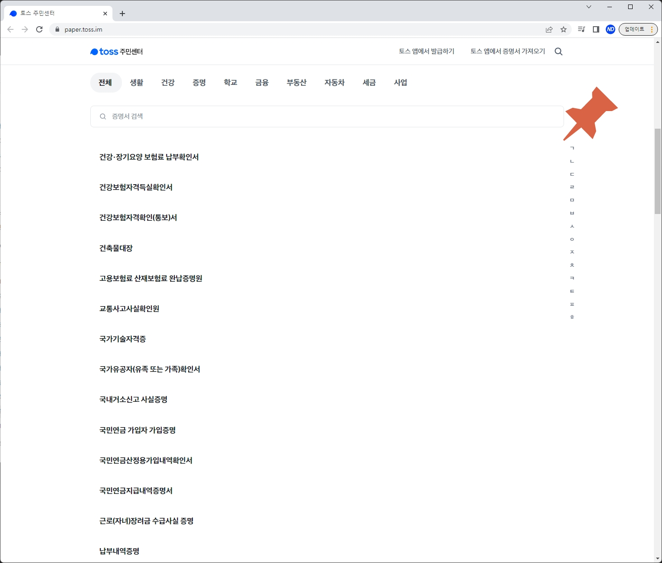Viewport: 662px width, 563px height.
Task: Click the address bar URL paper.toss.im
Action: [x=84, y=29]
